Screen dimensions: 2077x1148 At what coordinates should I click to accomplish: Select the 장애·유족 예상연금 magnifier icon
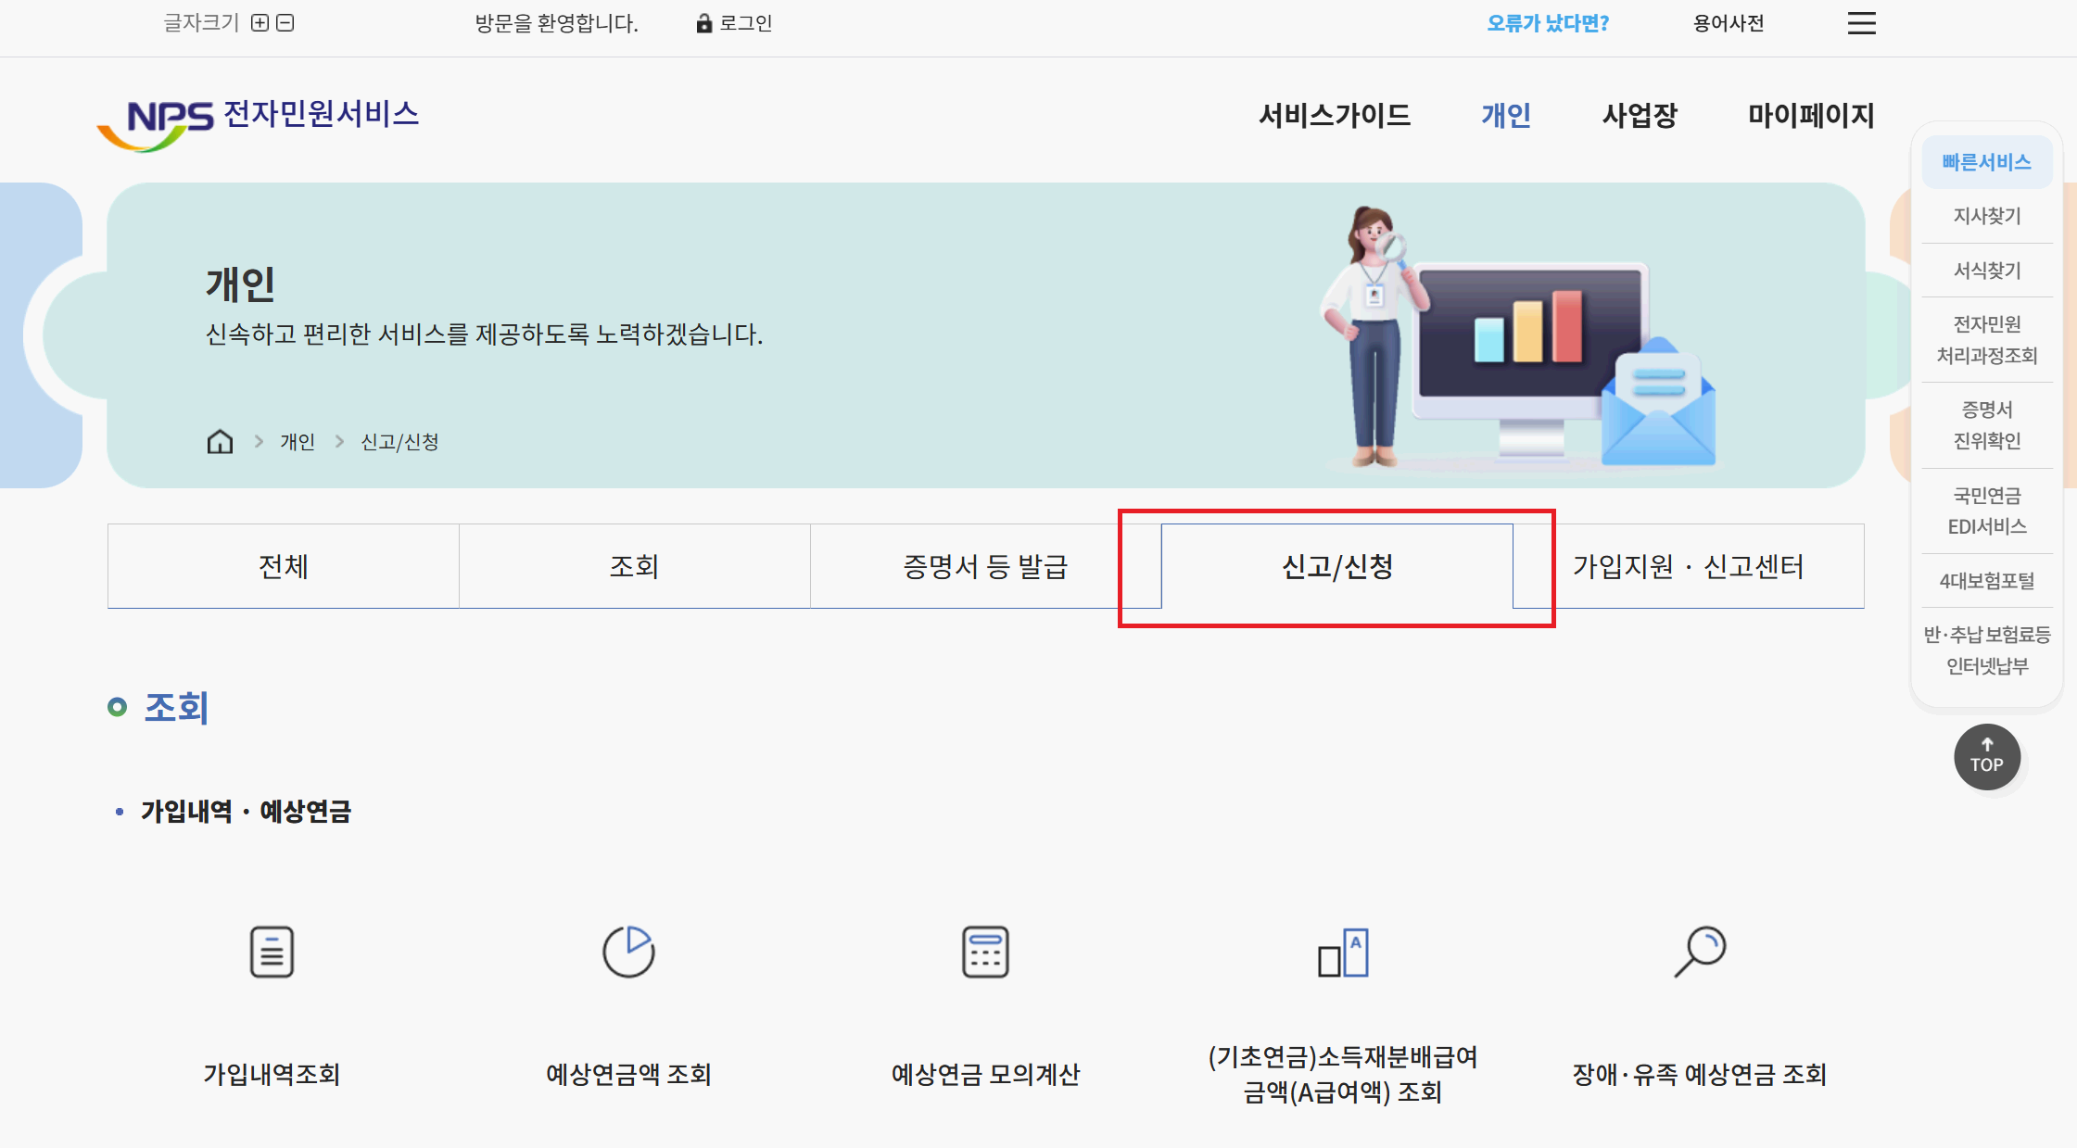(1699, 951)
